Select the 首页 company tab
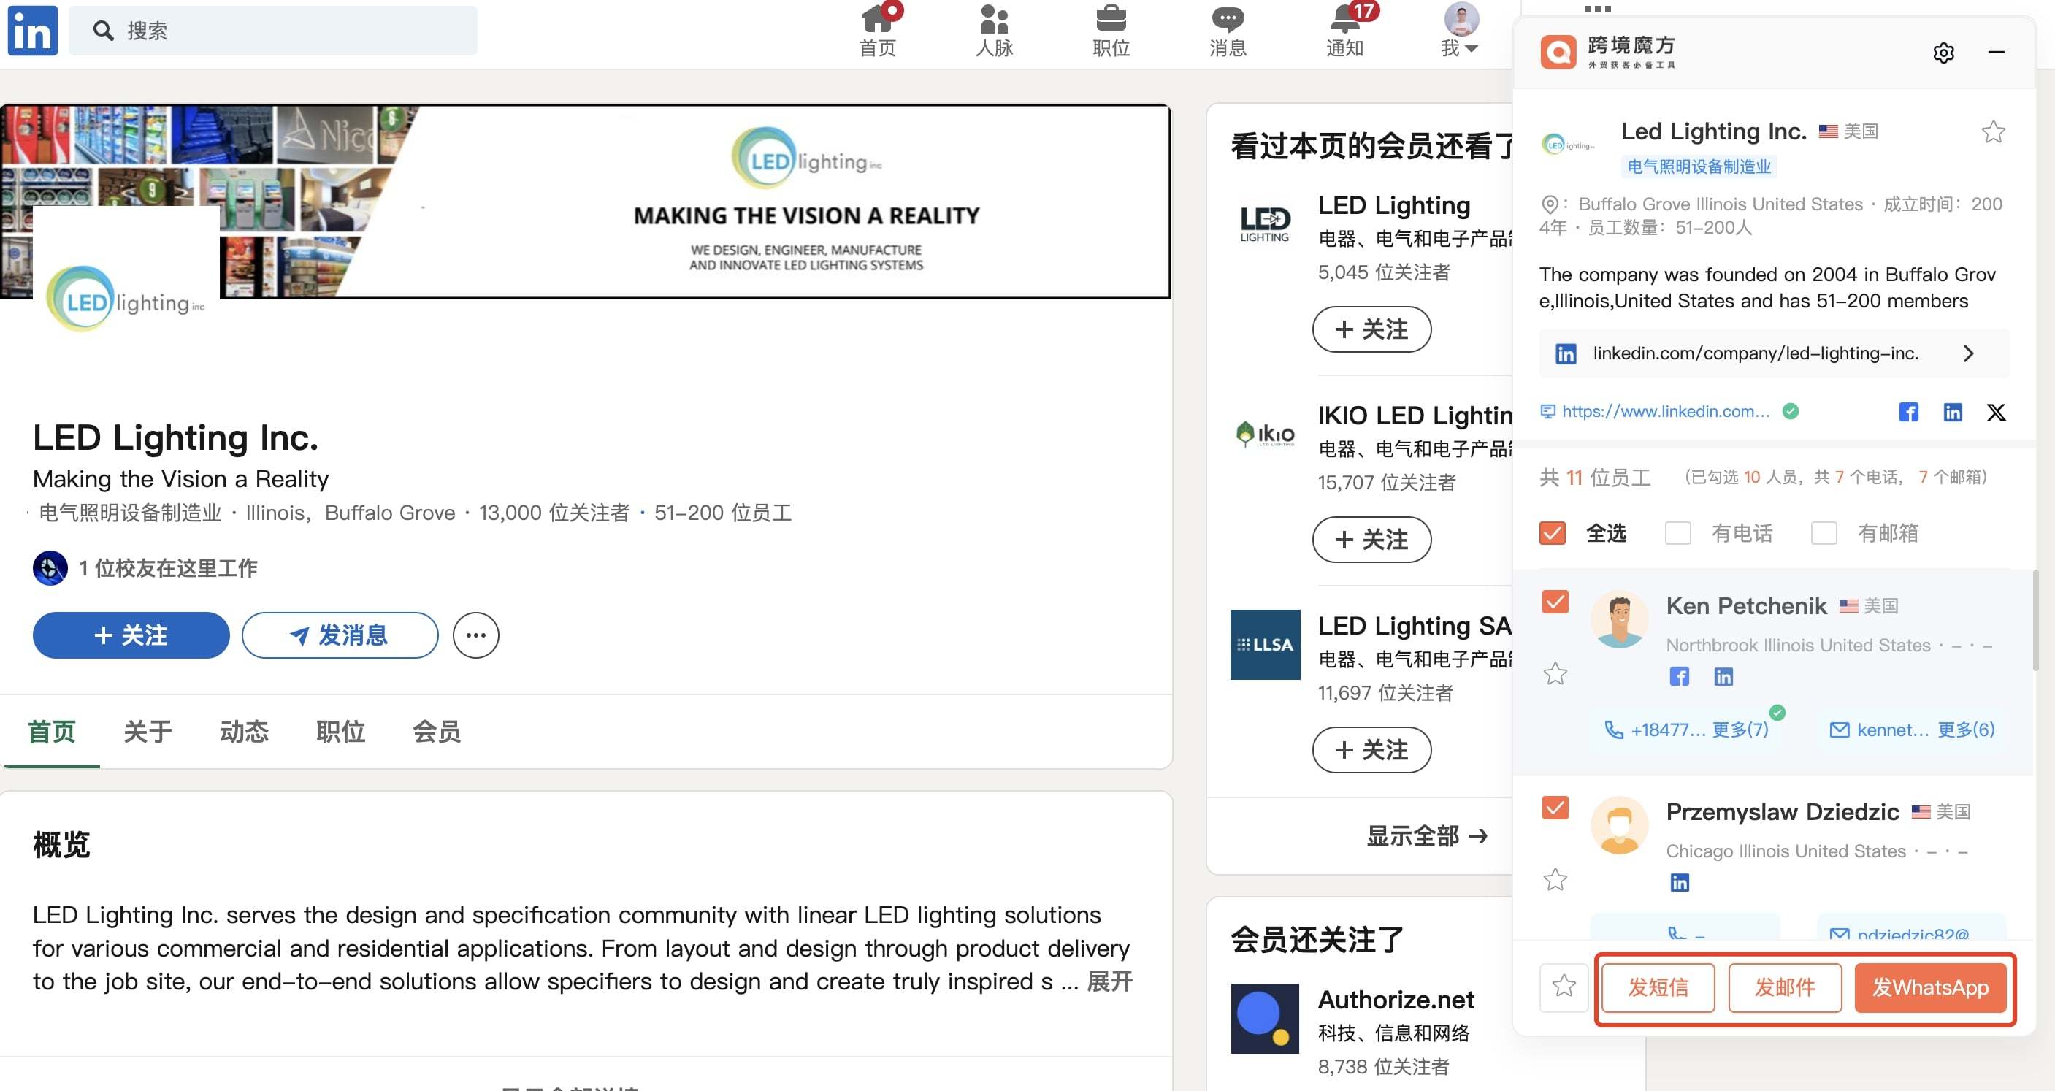 52,731
